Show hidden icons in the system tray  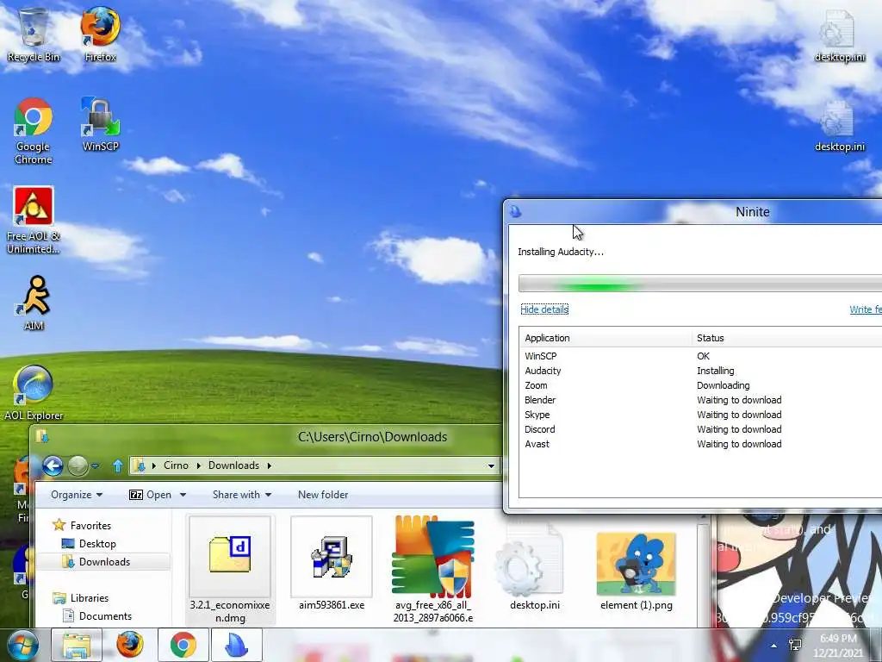(x=774, y=646)
